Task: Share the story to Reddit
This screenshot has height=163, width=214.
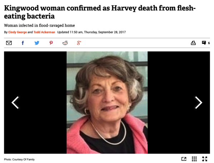Action: tap(65, 43)
